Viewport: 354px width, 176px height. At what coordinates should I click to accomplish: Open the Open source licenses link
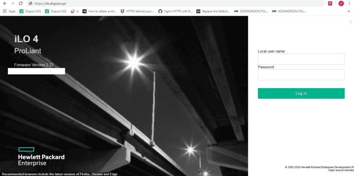pos(341,170)
